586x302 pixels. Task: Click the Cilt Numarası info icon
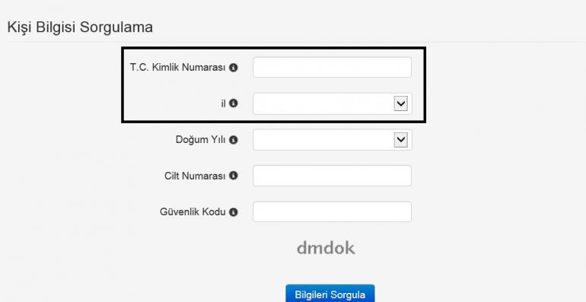pyautogui.click(x=234, y=175)
